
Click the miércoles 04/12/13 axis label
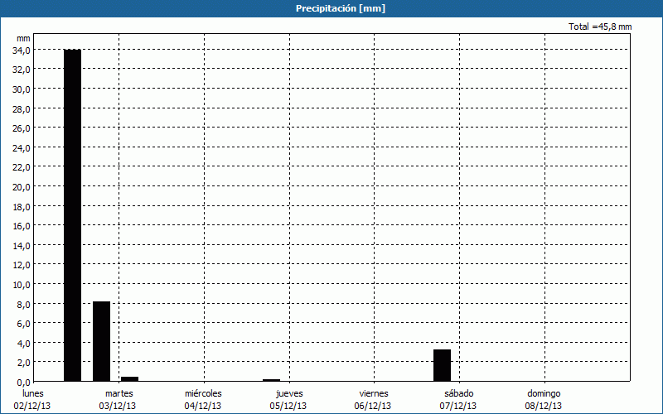pos(202,400)
